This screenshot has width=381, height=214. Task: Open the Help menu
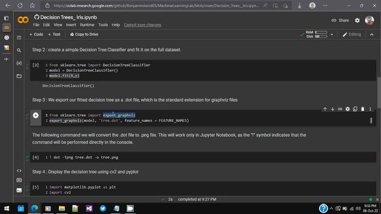click(x=115, y=25)
